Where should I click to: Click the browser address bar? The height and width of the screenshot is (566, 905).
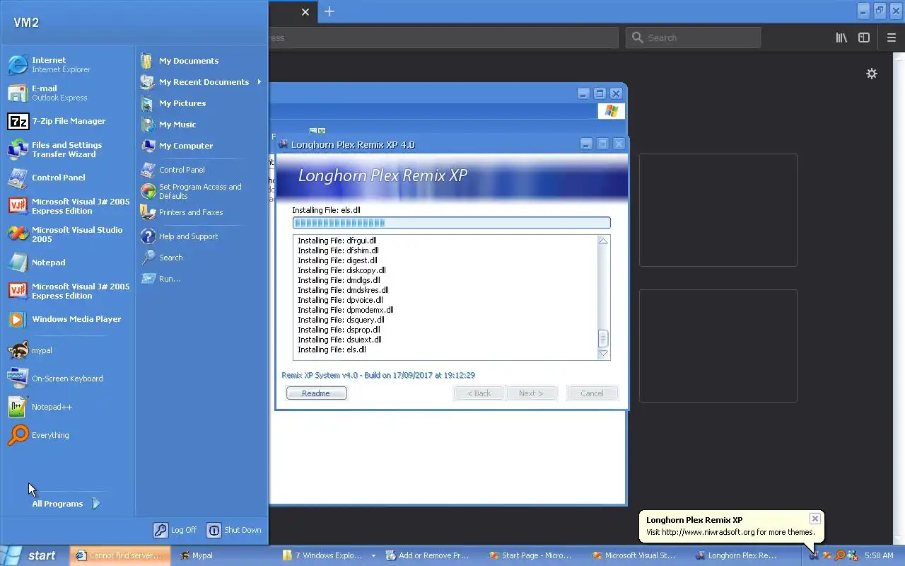[x=442, y=37]
